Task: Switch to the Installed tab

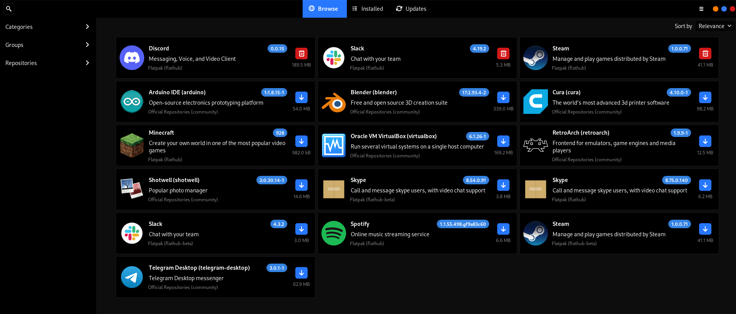Action: coord(368,9)
